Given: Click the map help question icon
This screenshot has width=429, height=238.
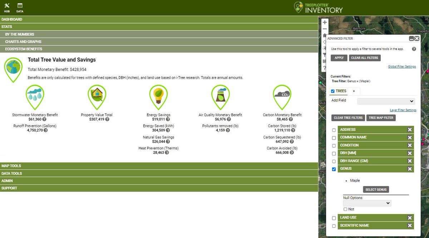Looking at the screenshot, I should tap(325, 68).
